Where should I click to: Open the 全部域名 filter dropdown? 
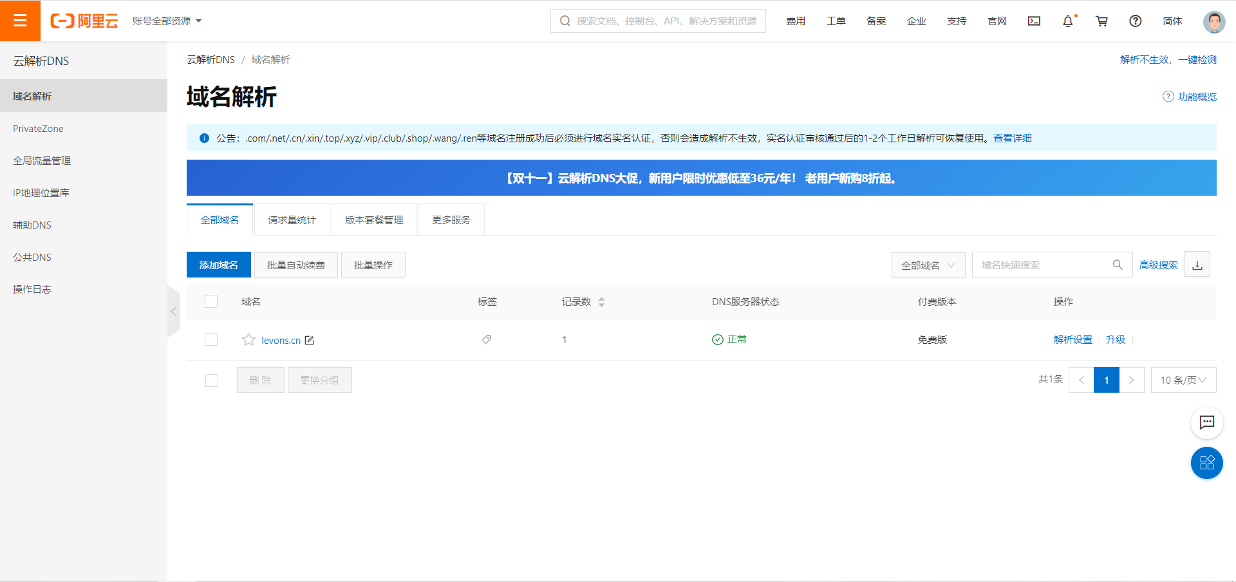pyautogui.click(x=928, y=265)
